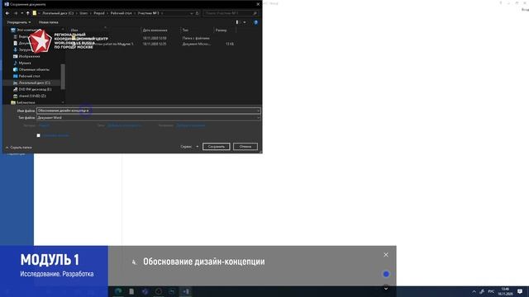Add tags via the 'Добавьте ключевое слово' link
The height and width of the screenshot is (297, 529).
click(124, 125)
